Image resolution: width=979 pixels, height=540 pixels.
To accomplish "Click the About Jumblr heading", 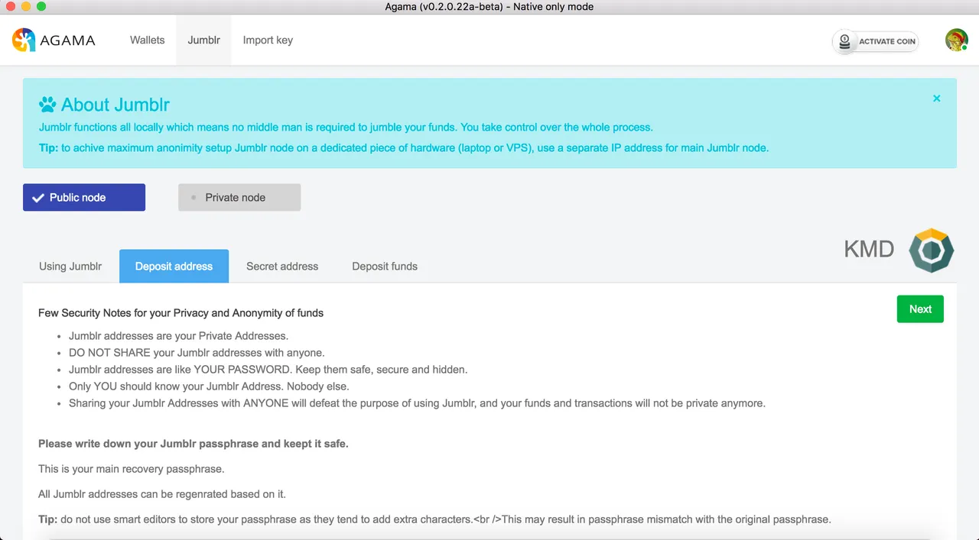I will coord(115,105).
